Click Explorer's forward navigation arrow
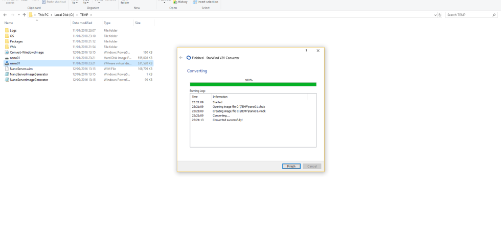The height and width of the screenshot is (230, 501). [x=12, y=15]
